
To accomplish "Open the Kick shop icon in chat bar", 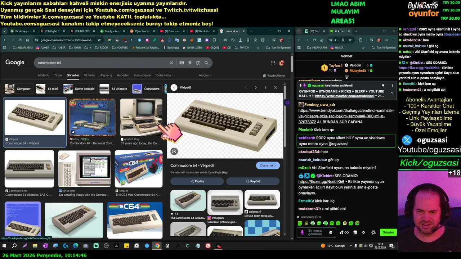I will click(x=355, y=232).
